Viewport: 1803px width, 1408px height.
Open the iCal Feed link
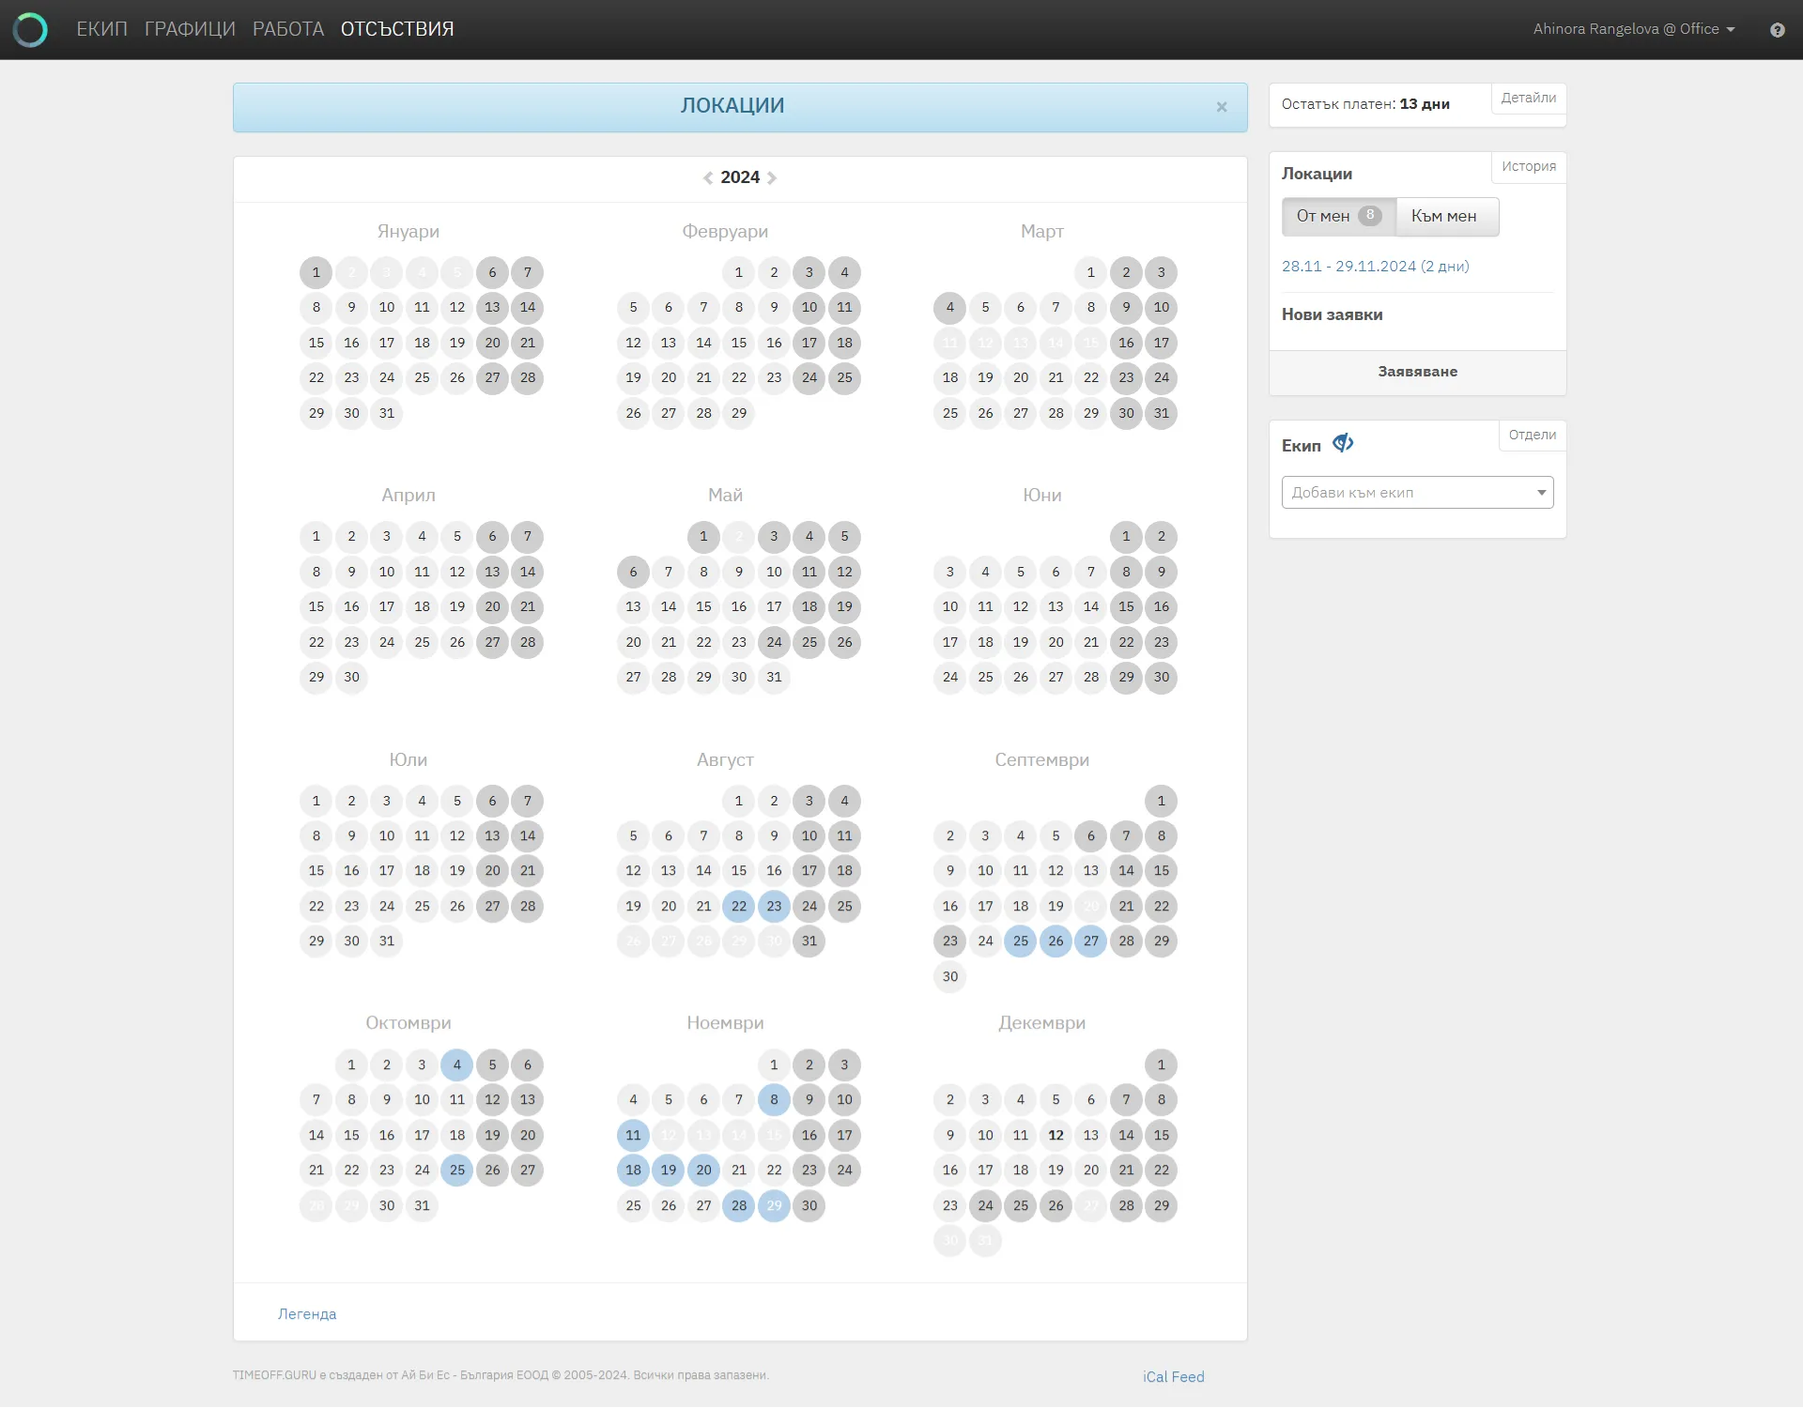pyautogui.click(x=1173, y=1377)
